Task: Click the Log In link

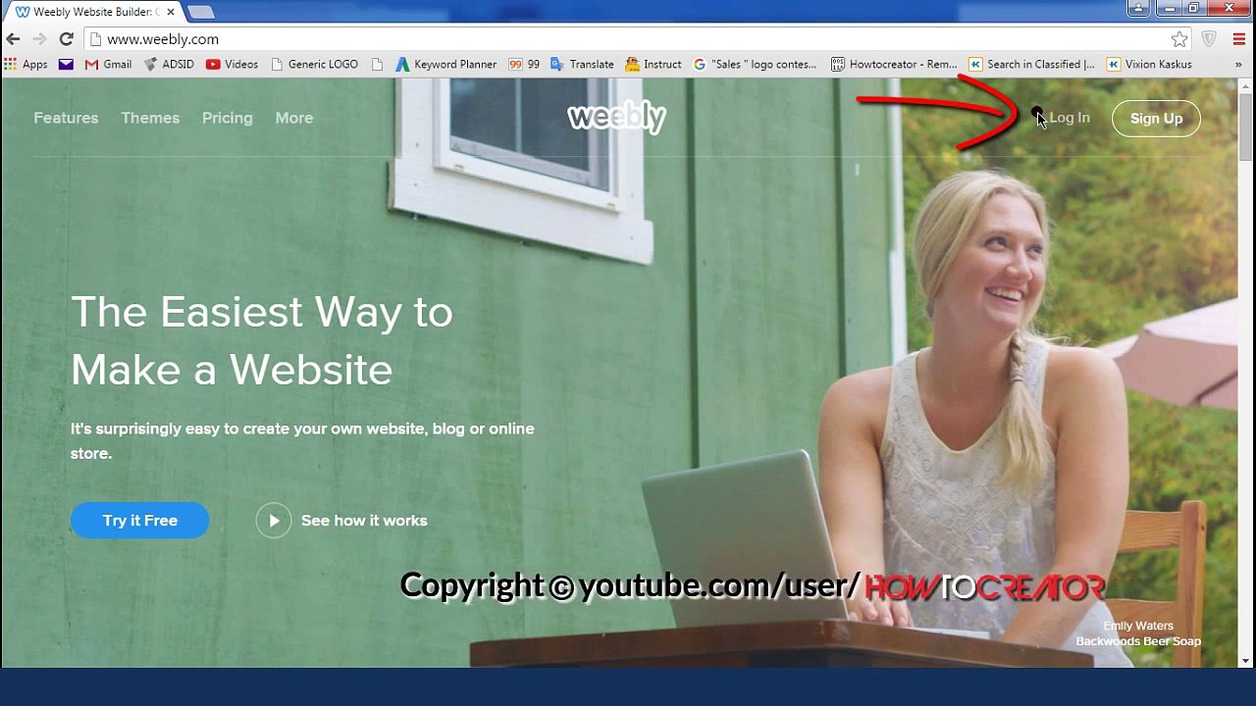Action: pos(1070,118)
